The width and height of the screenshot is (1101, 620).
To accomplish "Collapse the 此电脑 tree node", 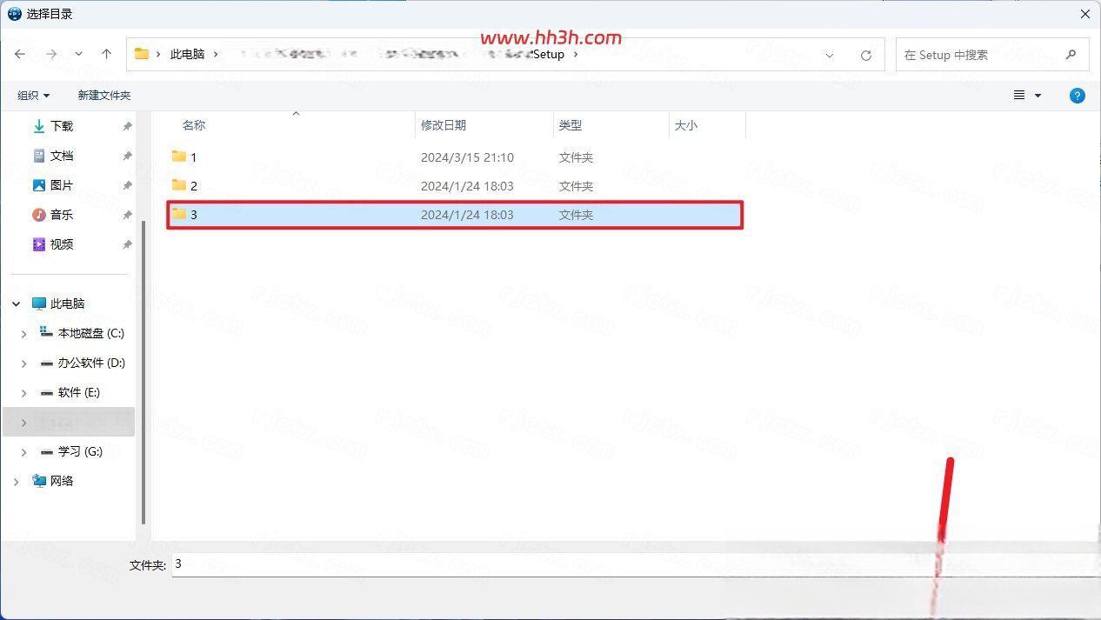I will pyautogui.click(x=17, y=303).
